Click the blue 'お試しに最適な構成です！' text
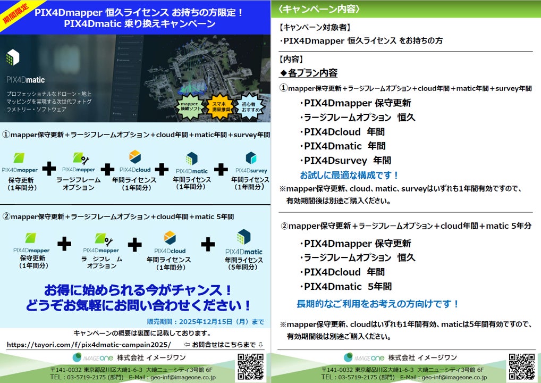541x383 pixels. coord(349,176)
